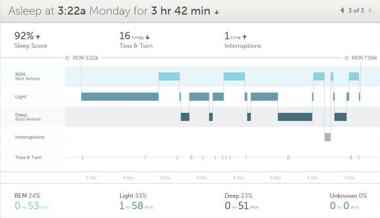Click the first REM block on graph

coord(169,76)
